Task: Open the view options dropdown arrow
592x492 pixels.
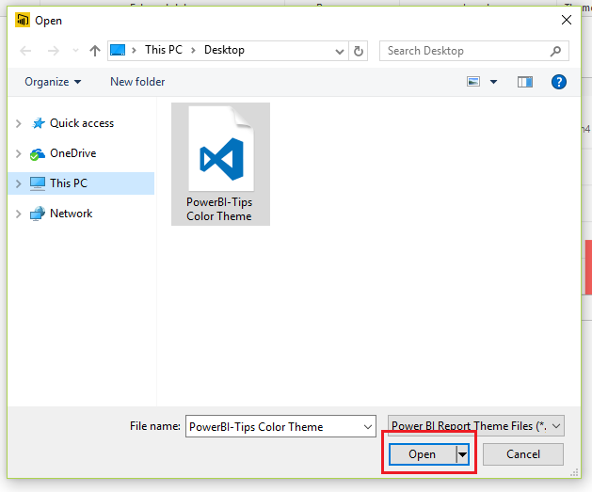Action: coord(493,82)
